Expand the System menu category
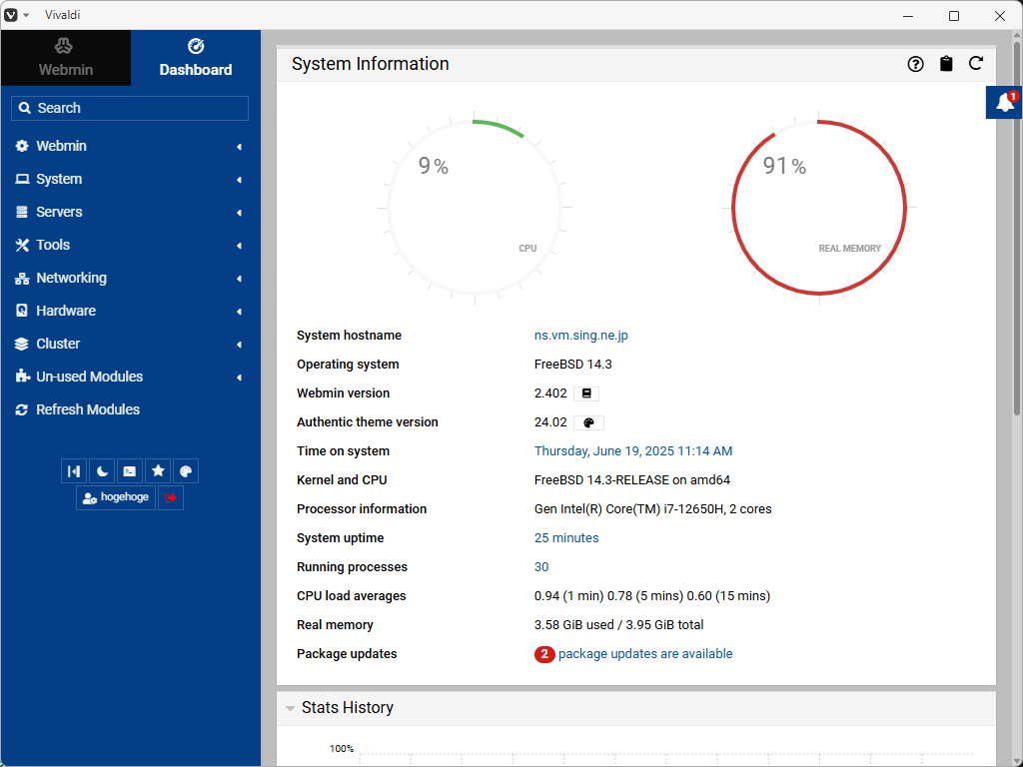The image size is (1023, 767). tap(130, 179)
